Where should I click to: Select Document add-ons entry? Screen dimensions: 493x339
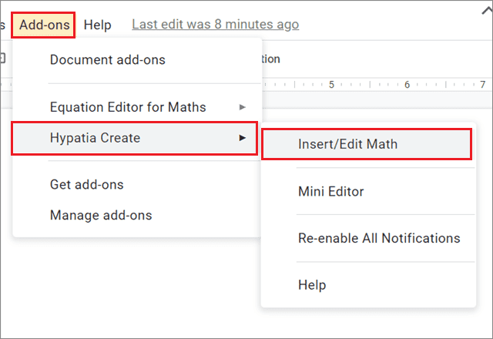point(137,60)
